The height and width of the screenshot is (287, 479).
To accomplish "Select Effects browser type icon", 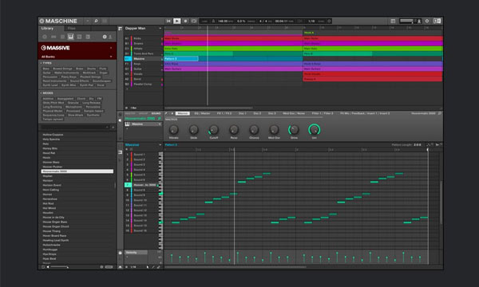I will coord(79,37).
